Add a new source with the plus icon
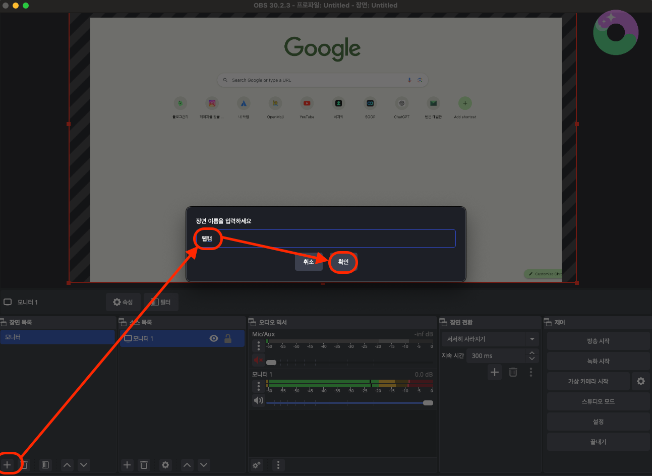 pos(127,465)
